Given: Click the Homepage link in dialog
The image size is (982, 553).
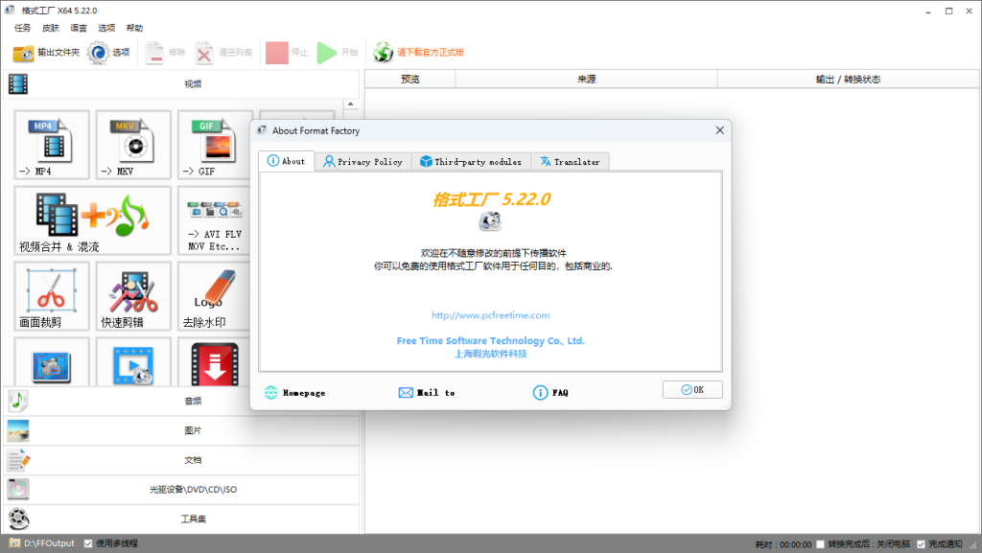Looking at the screenshot, I should pos(295,393).
